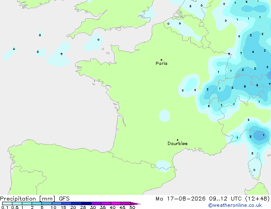The image size is (271, 209).
Task: Pick the 45–50 mm legend swatch
Action: tap(126, 203)
